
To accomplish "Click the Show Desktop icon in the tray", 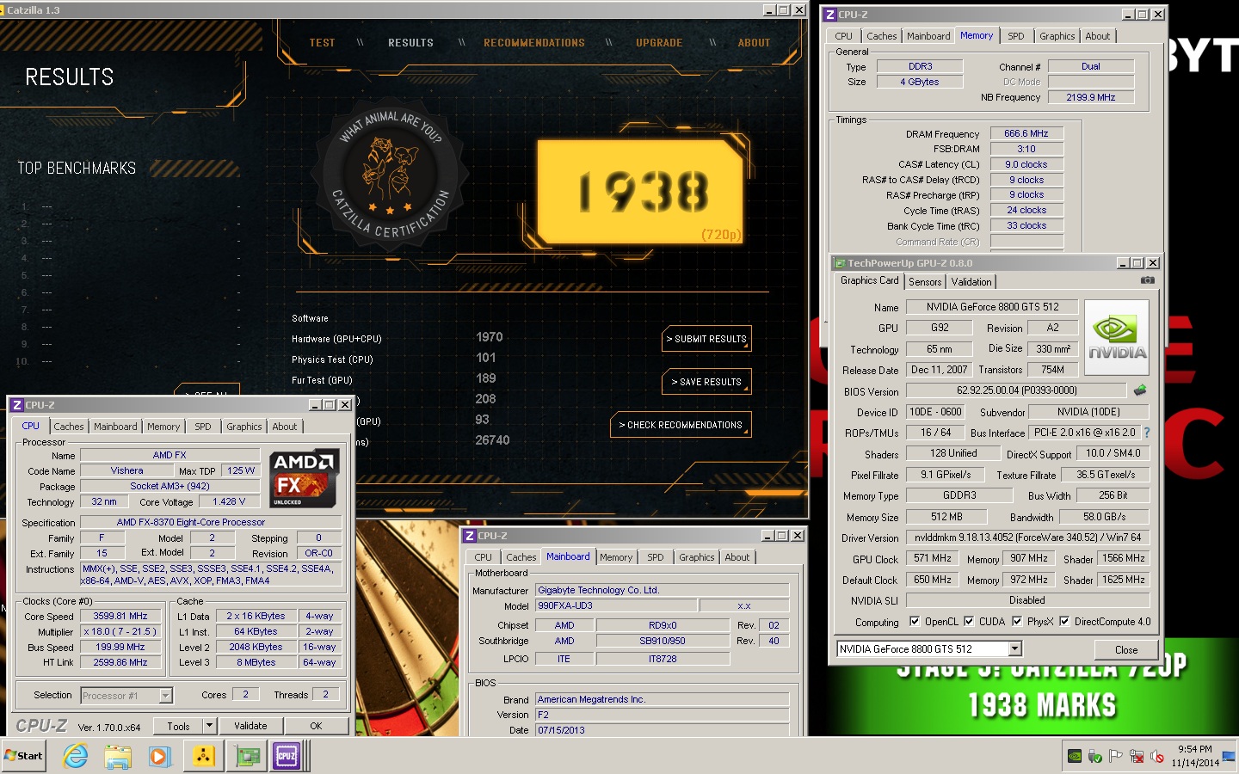I will tap(1228, 757).
